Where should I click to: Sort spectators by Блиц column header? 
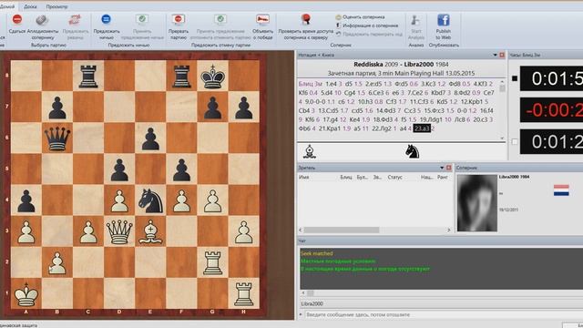346,178
